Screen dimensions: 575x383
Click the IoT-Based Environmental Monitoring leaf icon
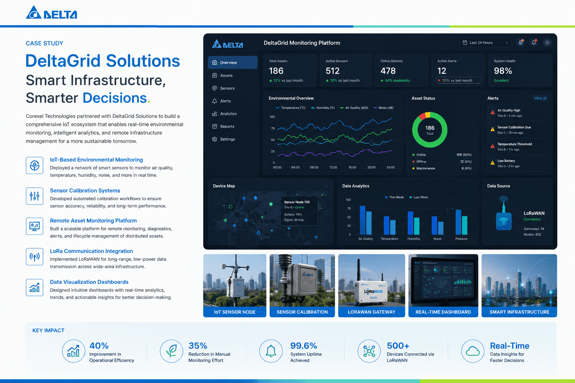coord(34,165)
